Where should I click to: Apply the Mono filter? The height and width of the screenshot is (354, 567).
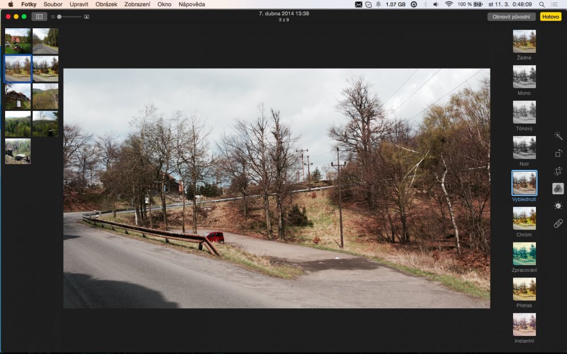click(524, 76)
